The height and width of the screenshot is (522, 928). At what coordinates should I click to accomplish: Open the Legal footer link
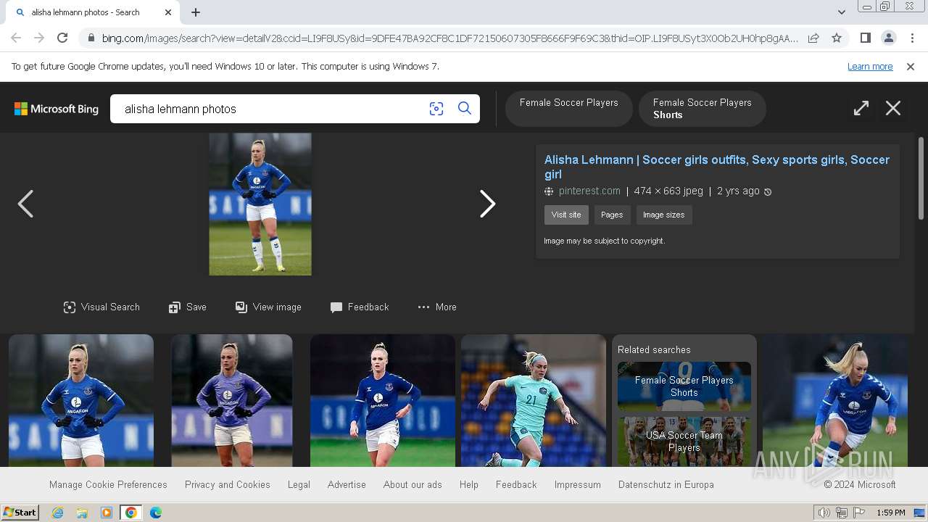coord(299,484)
